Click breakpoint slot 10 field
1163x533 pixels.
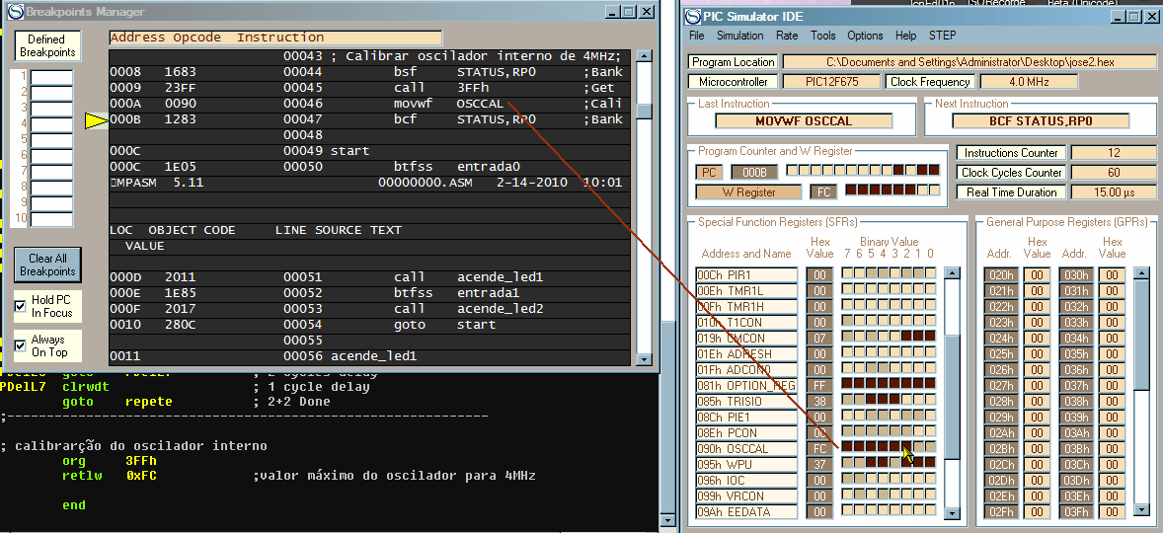[51, 219]
